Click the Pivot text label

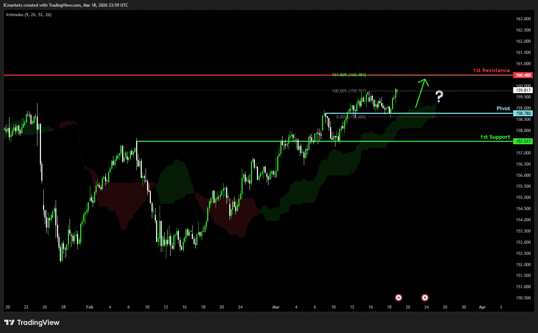point(503,109)
